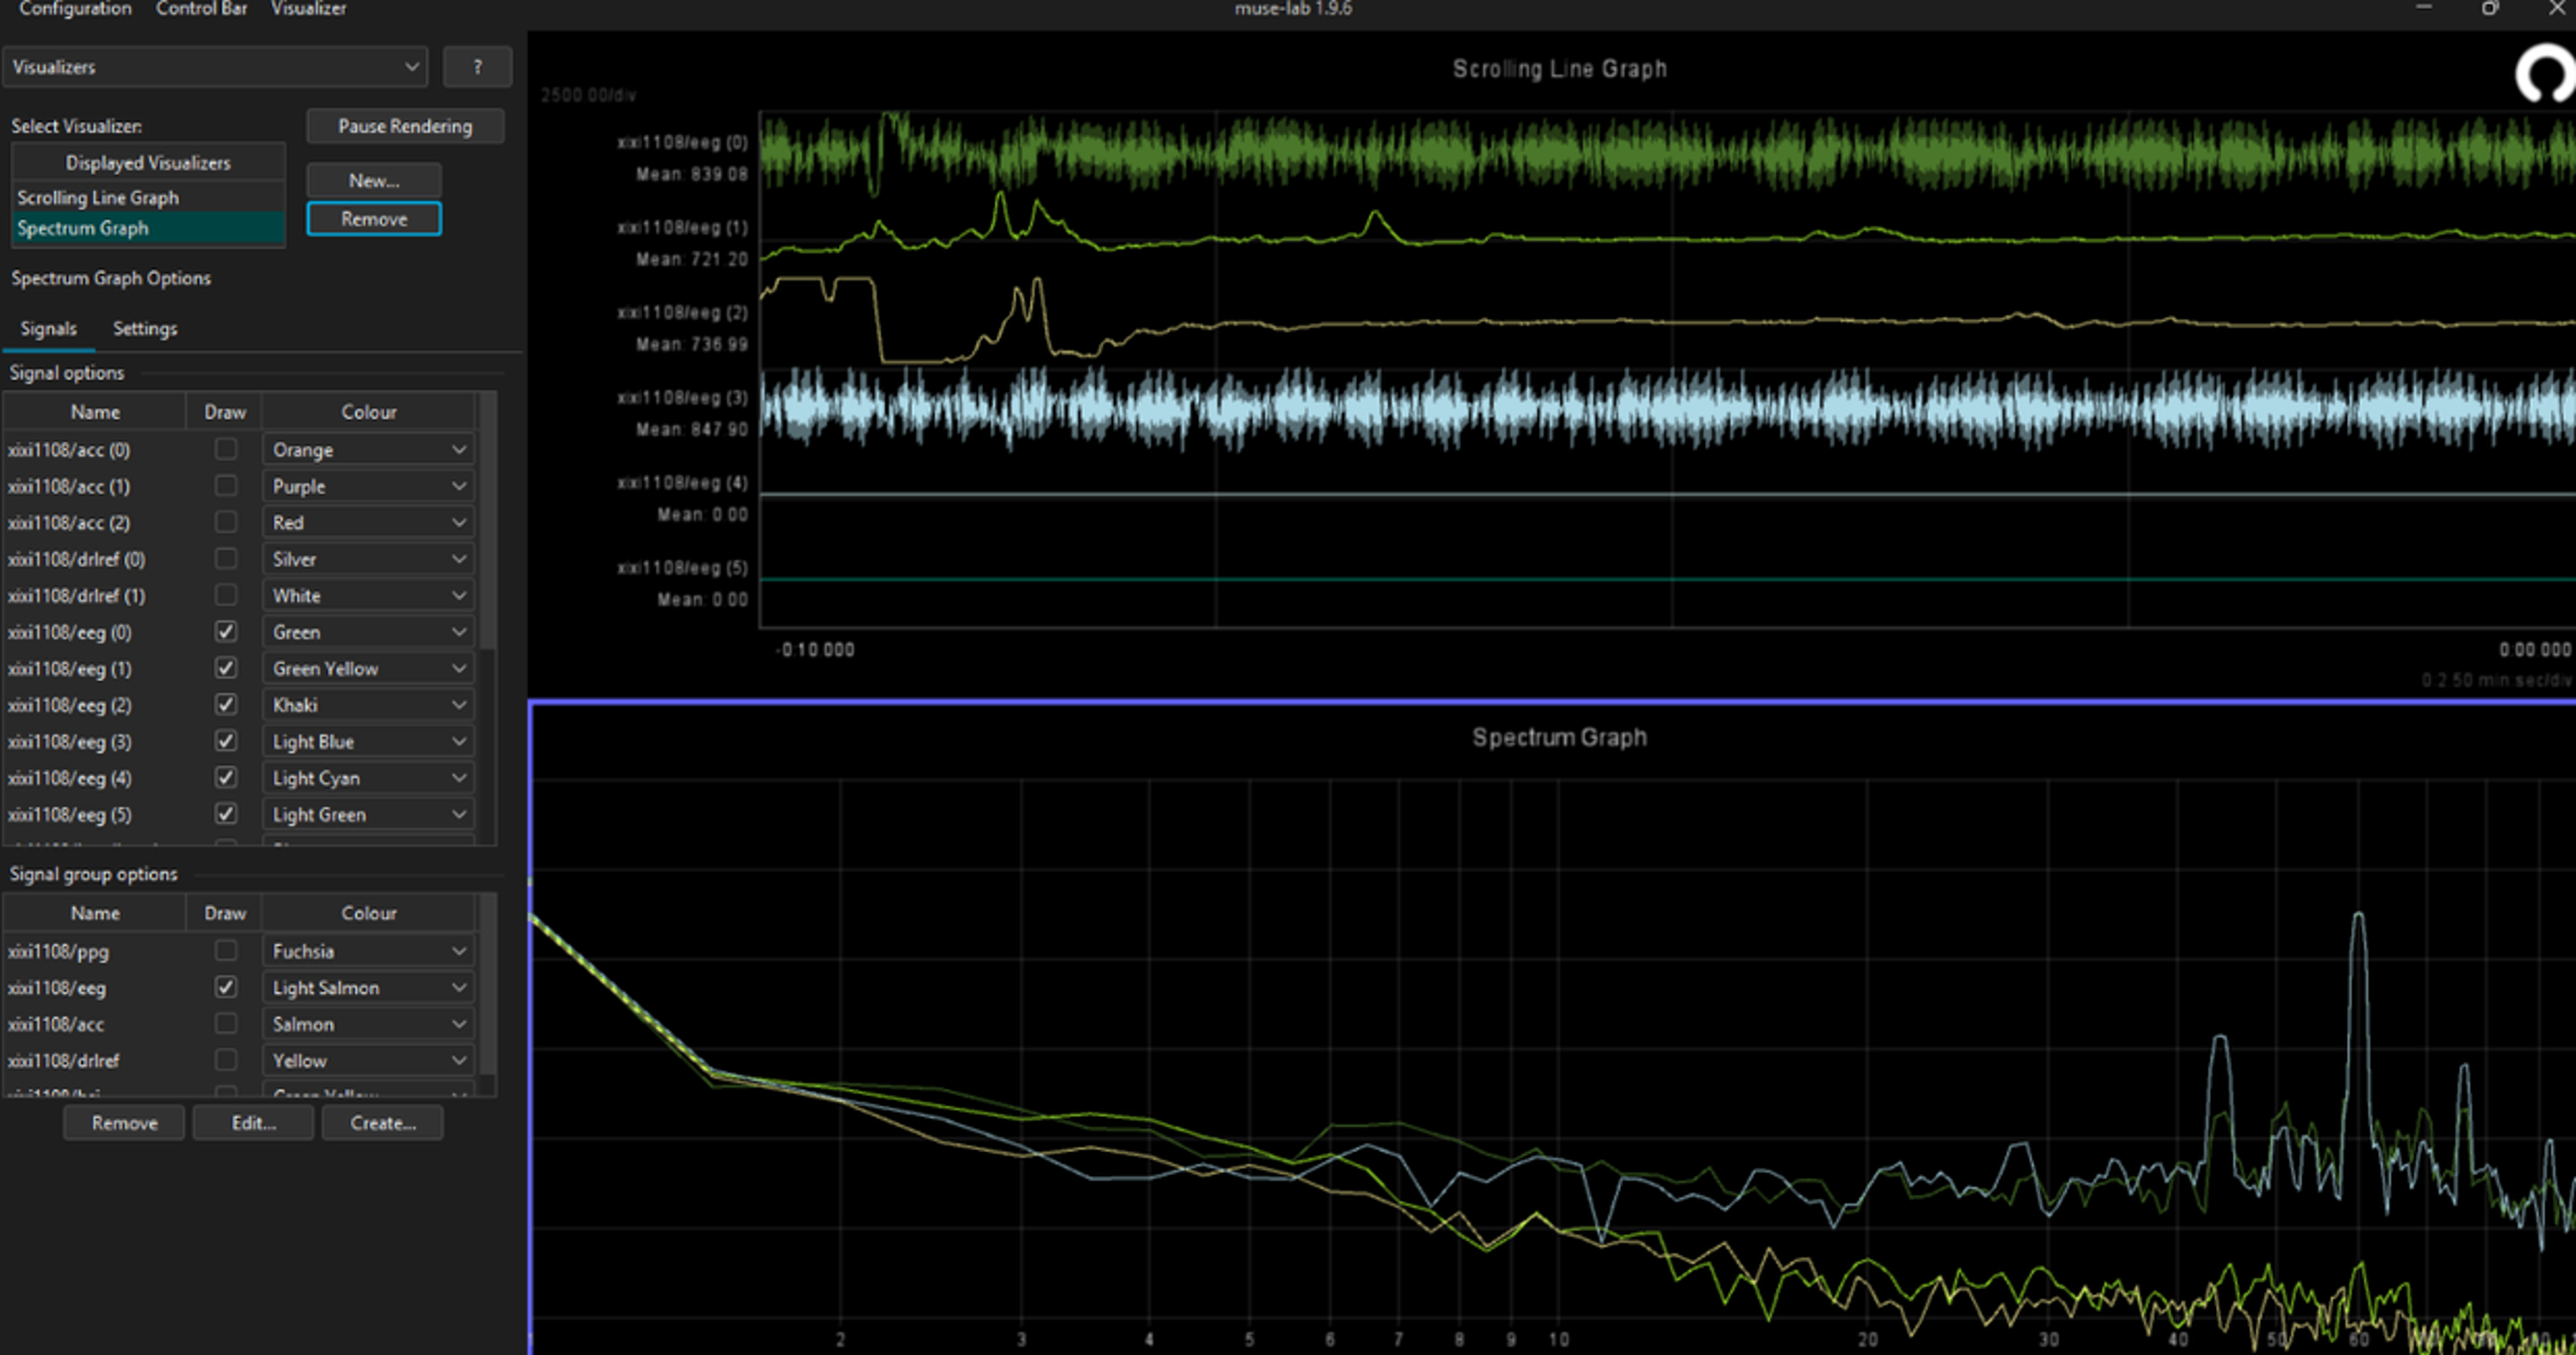
Task: Open the Control Bar menu
Action: click(x=201, y=9)
